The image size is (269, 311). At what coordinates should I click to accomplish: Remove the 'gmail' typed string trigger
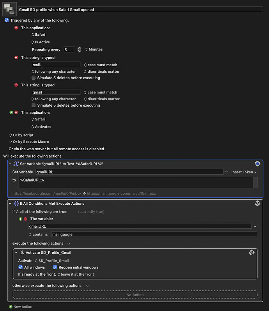click(16, 85)
